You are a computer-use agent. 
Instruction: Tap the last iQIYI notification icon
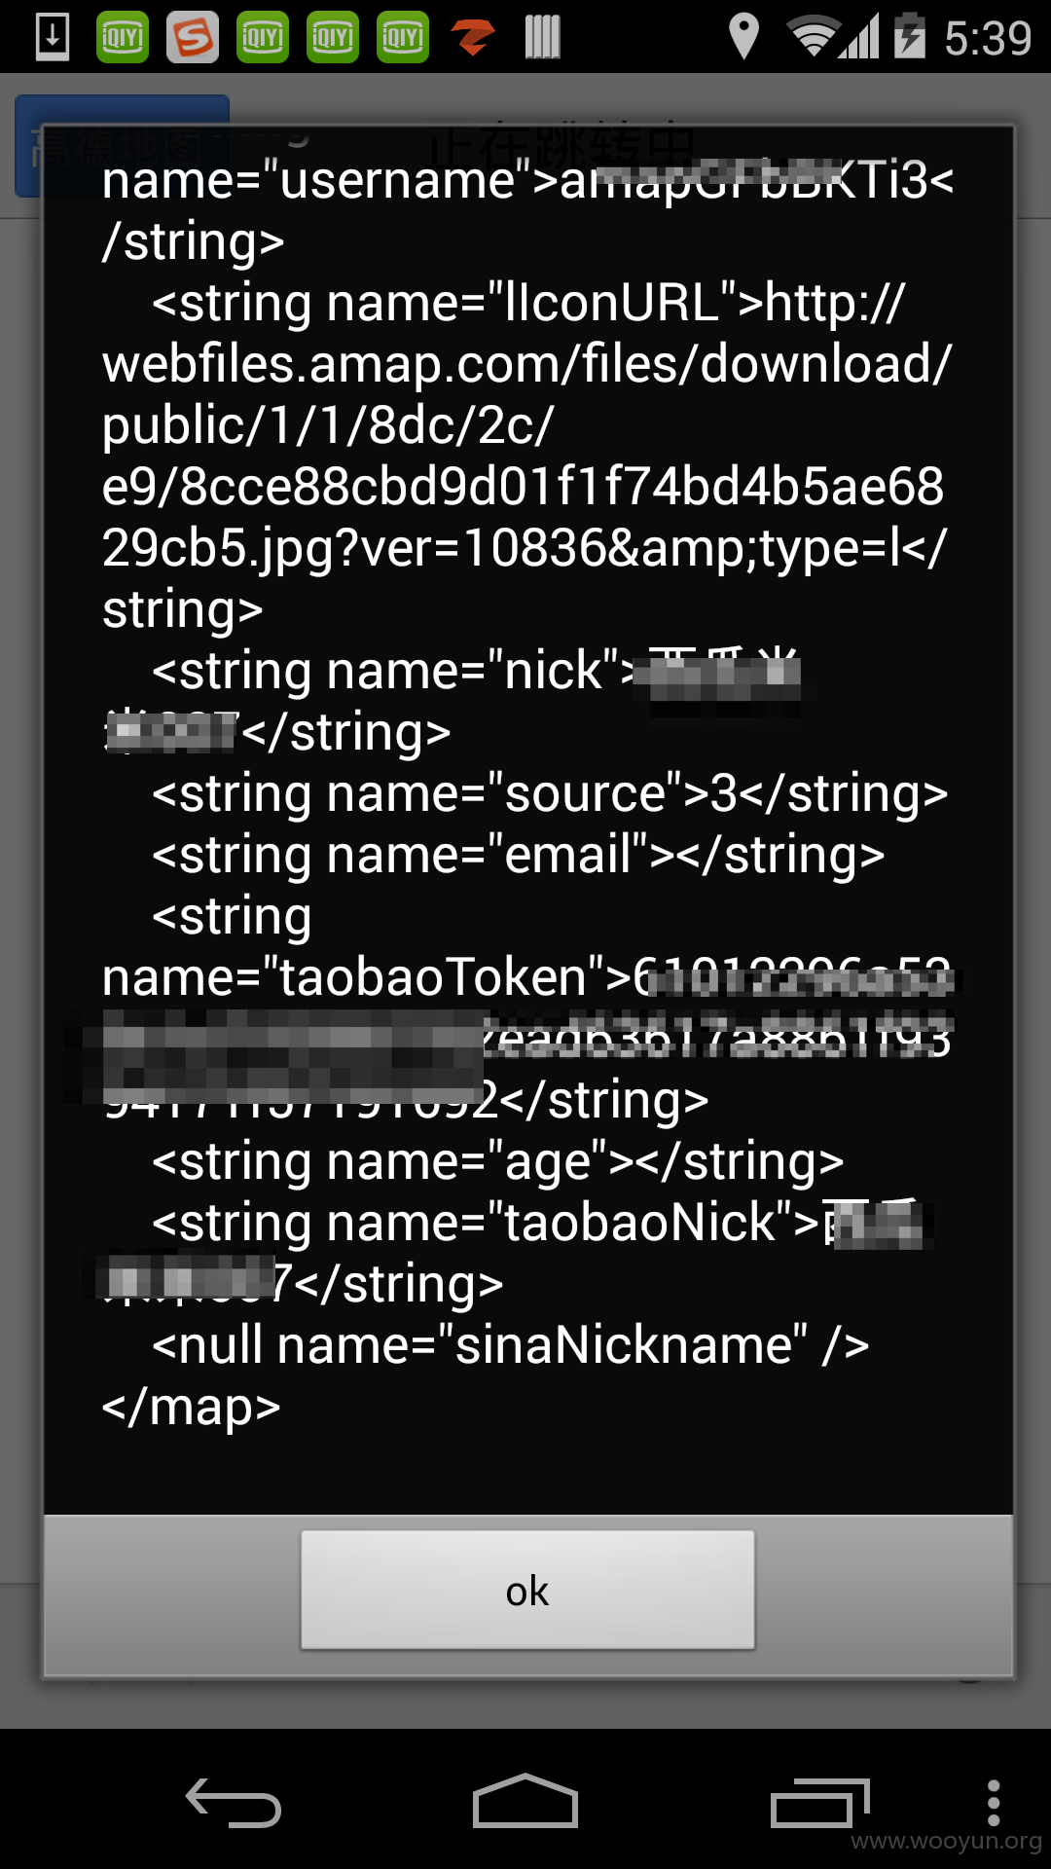(403, 37)
